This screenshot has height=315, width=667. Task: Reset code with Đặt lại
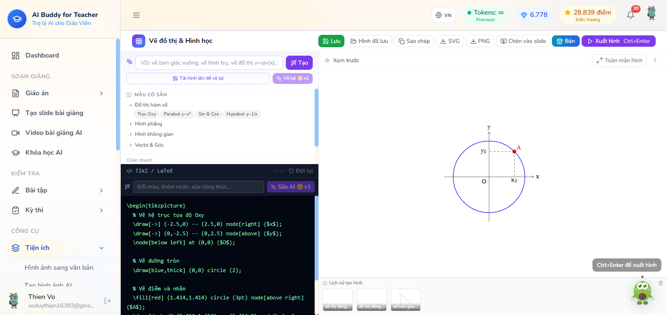click(300, 171)
